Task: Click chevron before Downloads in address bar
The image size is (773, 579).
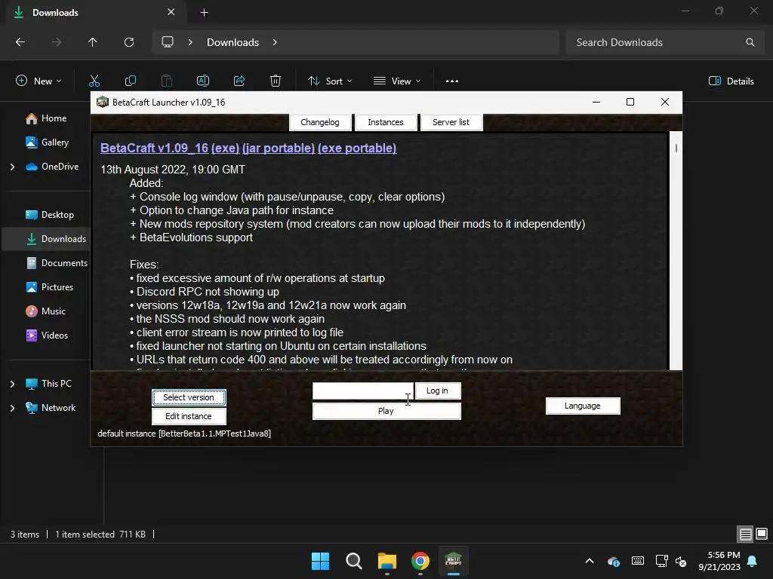Action: point(190,42)
